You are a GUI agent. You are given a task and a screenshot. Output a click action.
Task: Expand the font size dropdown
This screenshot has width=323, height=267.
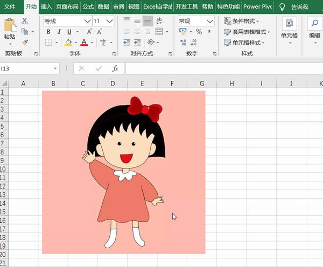tap(109, 21)
